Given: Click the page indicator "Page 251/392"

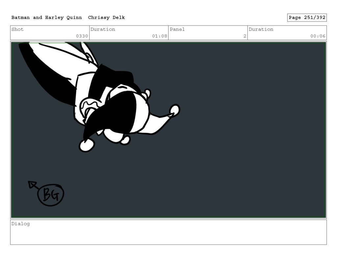Looking at the screenshot, I should tap(307, 18).
